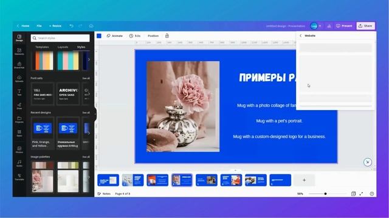Click See all for Font sets
The width and height of the screenshot is (389, 218).
pyautogui.click(x=86, y=78)
